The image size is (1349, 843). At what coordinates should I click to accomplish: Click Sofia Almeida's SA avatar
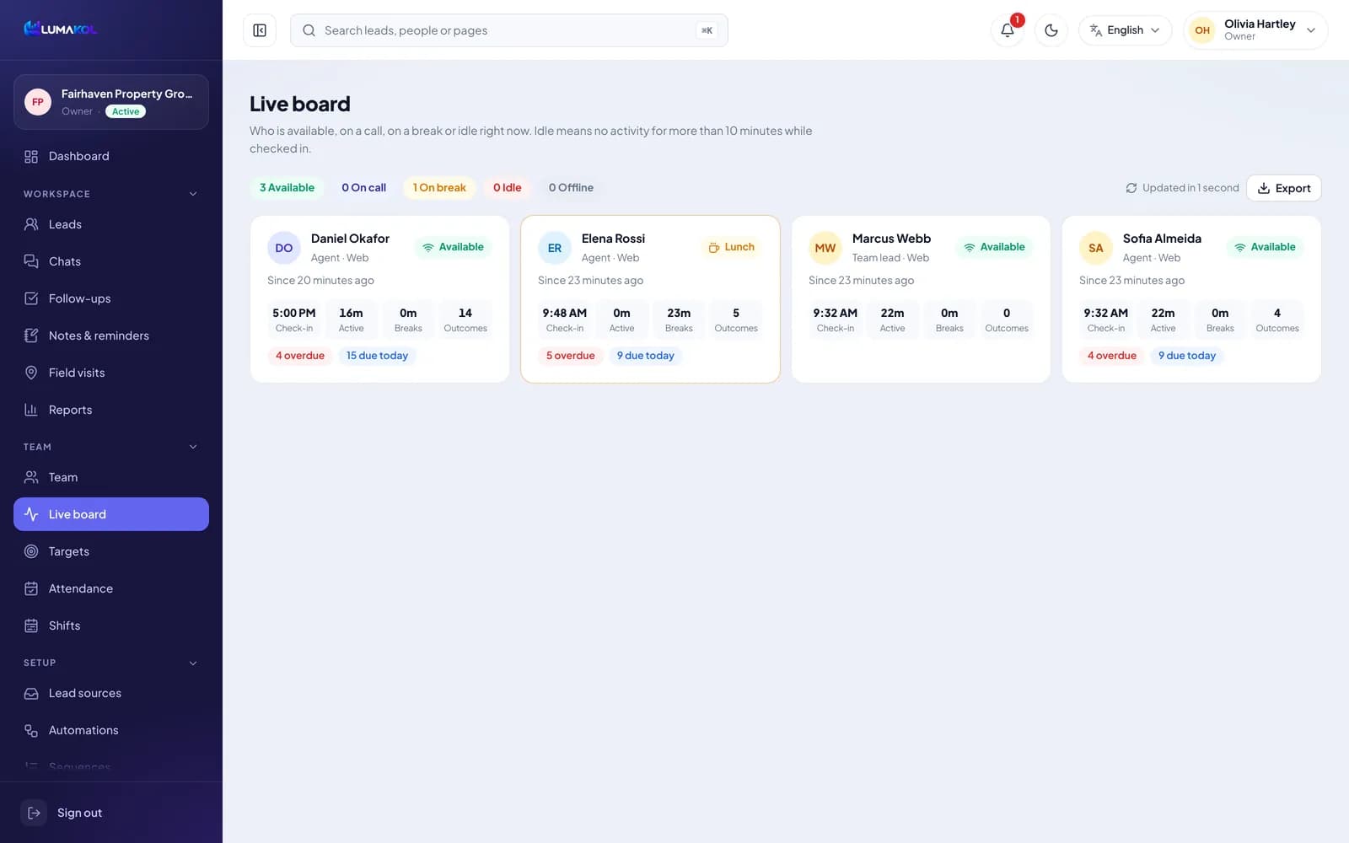pyautogui.click(x=1096, y=248)
